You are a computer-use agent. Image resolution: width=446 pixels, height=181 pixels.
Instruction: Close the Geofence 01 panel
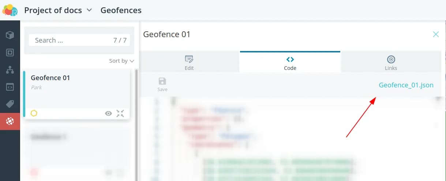pos(436,34)
